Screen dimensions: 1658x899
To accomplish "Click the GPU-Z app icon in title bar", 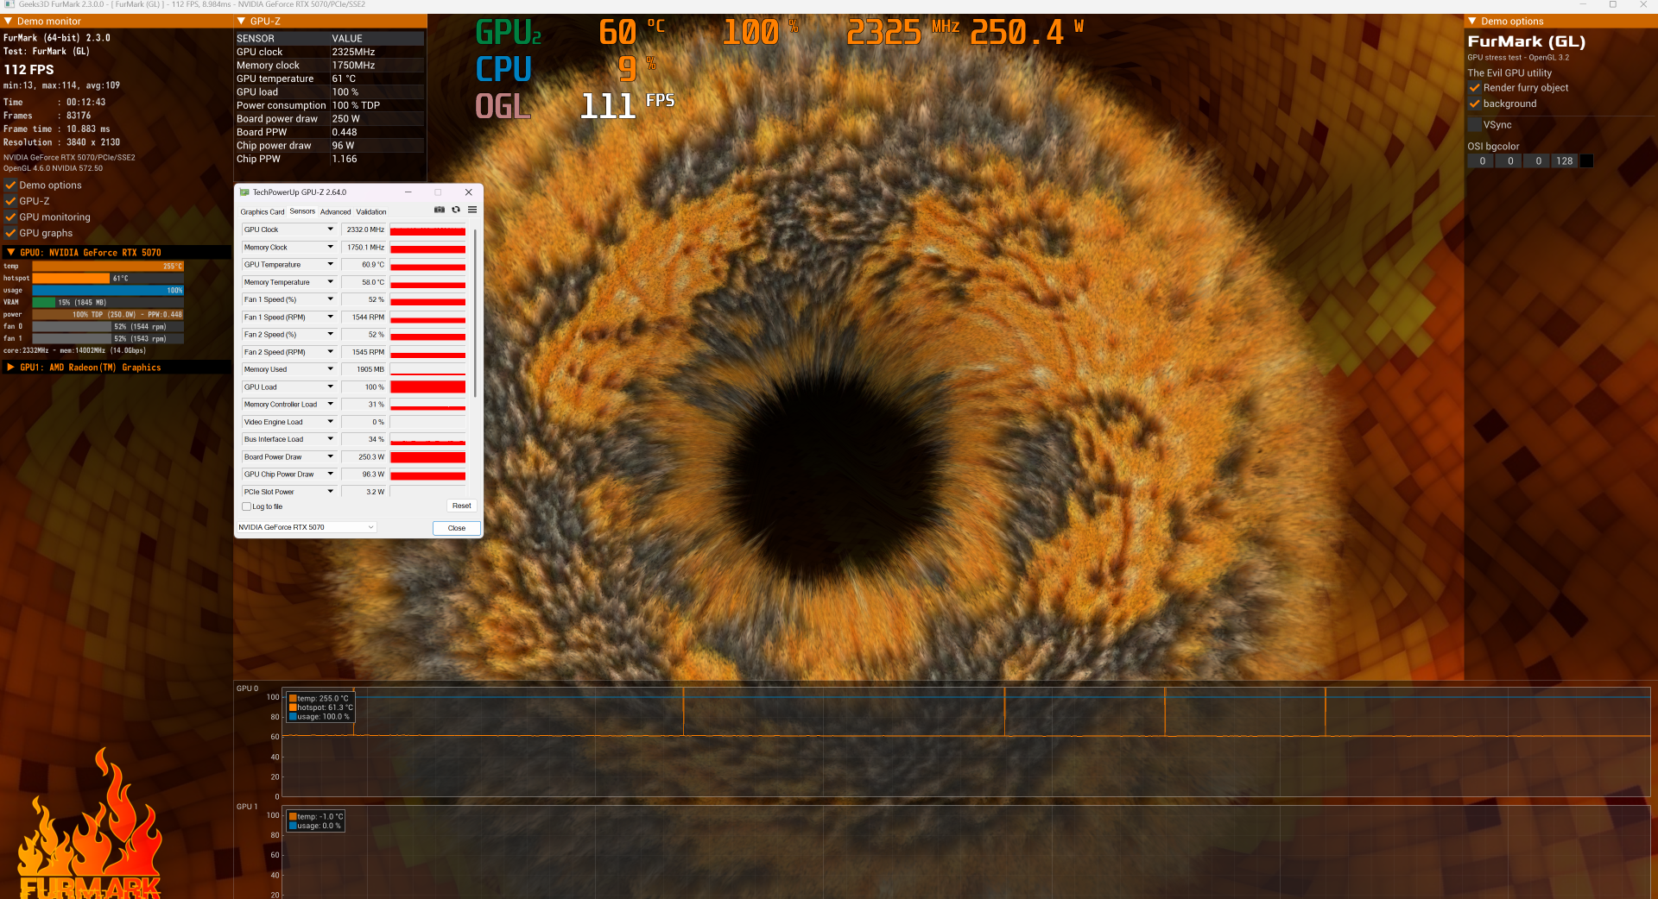I will pos(244,192).
